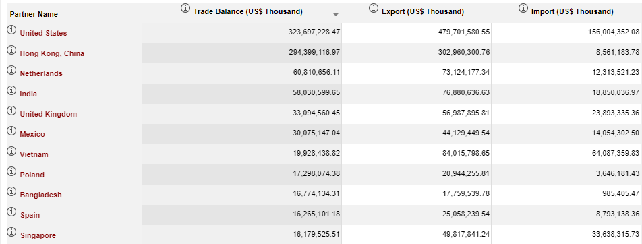Click the info icon next to India

tap(11, 90)
